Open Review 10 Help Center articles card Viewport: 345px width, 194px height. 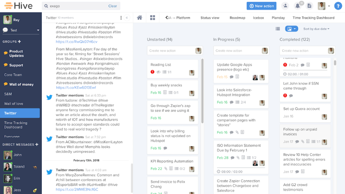click(305, 163)
